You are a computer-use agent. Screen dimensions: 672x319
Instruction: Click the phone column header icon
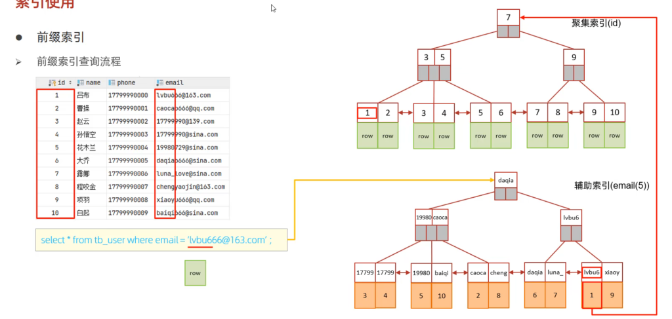(x=112, y=83)
